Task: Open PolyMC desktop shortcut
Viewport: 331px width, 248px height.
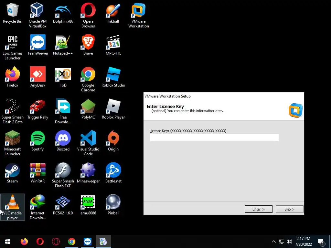Action: 88,109
